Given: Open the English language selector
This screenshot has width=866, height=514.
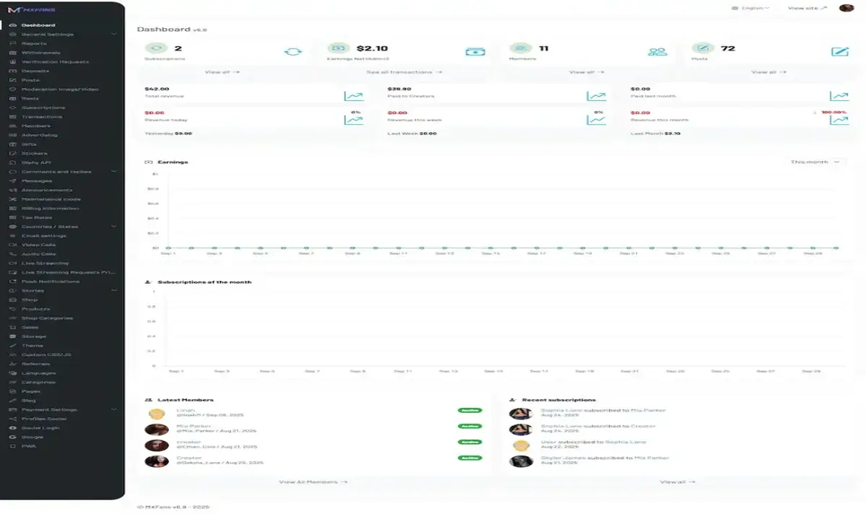Looking at the screenshot, I should tap(751, 8).
